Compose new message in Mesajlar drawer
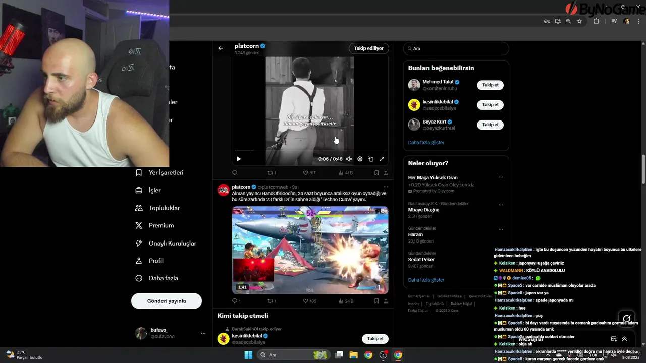Image resolution: width=646 pixels, height=363 pixels. [x=614, y=339]
